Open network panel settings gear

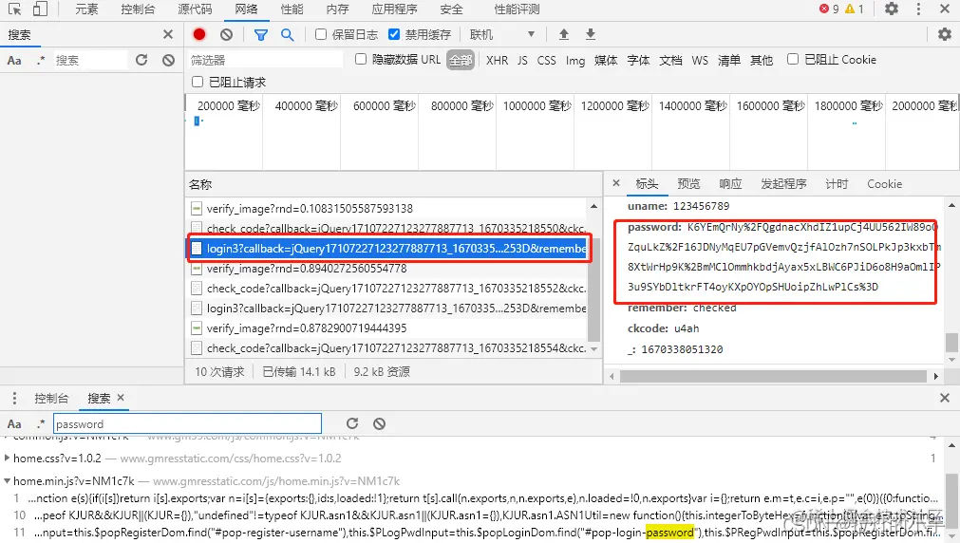tap(945, 34)
